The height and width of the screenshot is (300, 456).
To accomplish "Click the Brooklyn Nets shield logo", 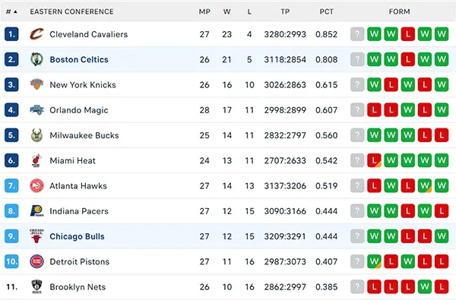I will coord(36,286).
